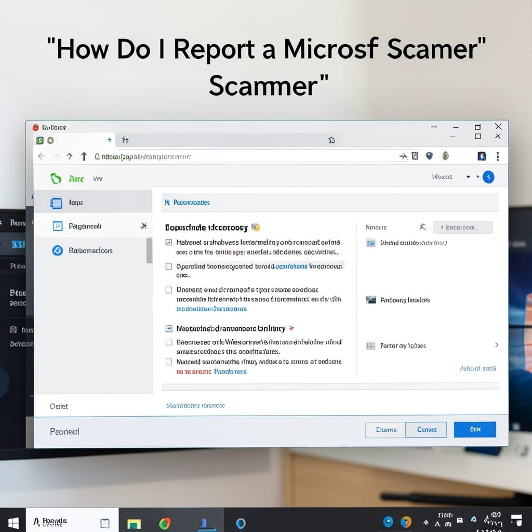
Task: Select the 'Bareomaricors' sidebar item
Action: [90, 250]
